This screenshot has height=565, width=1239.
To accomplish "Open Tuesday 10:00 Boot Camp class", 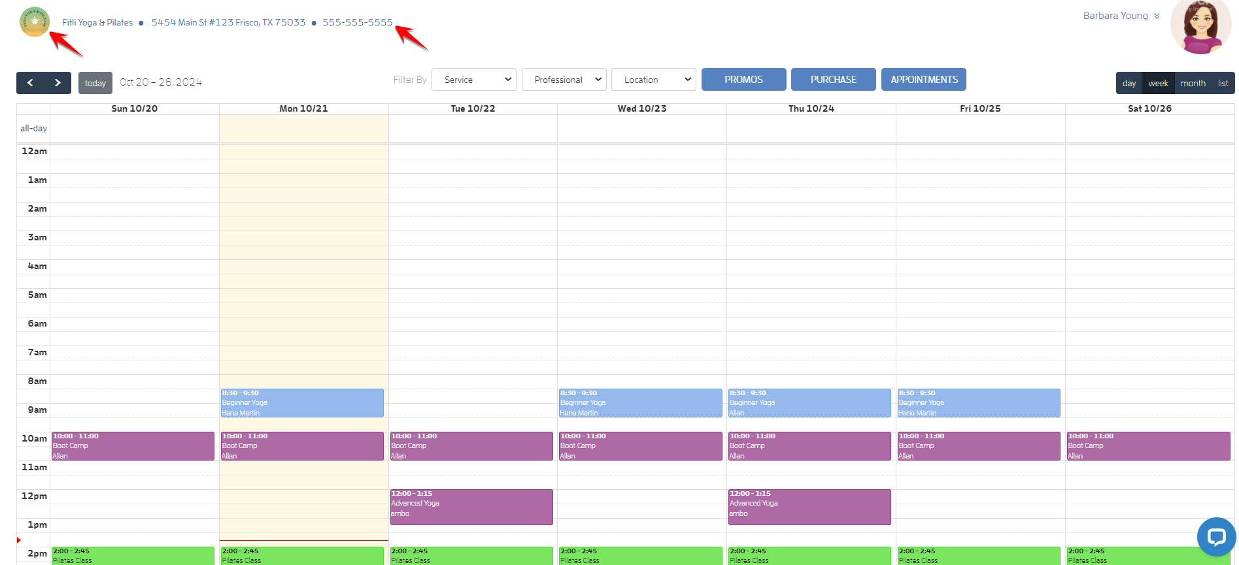I will 471,446.
